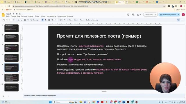Click Выбрать переход transition button
This screenshot has height=104, width=186.
click(92, 20)
